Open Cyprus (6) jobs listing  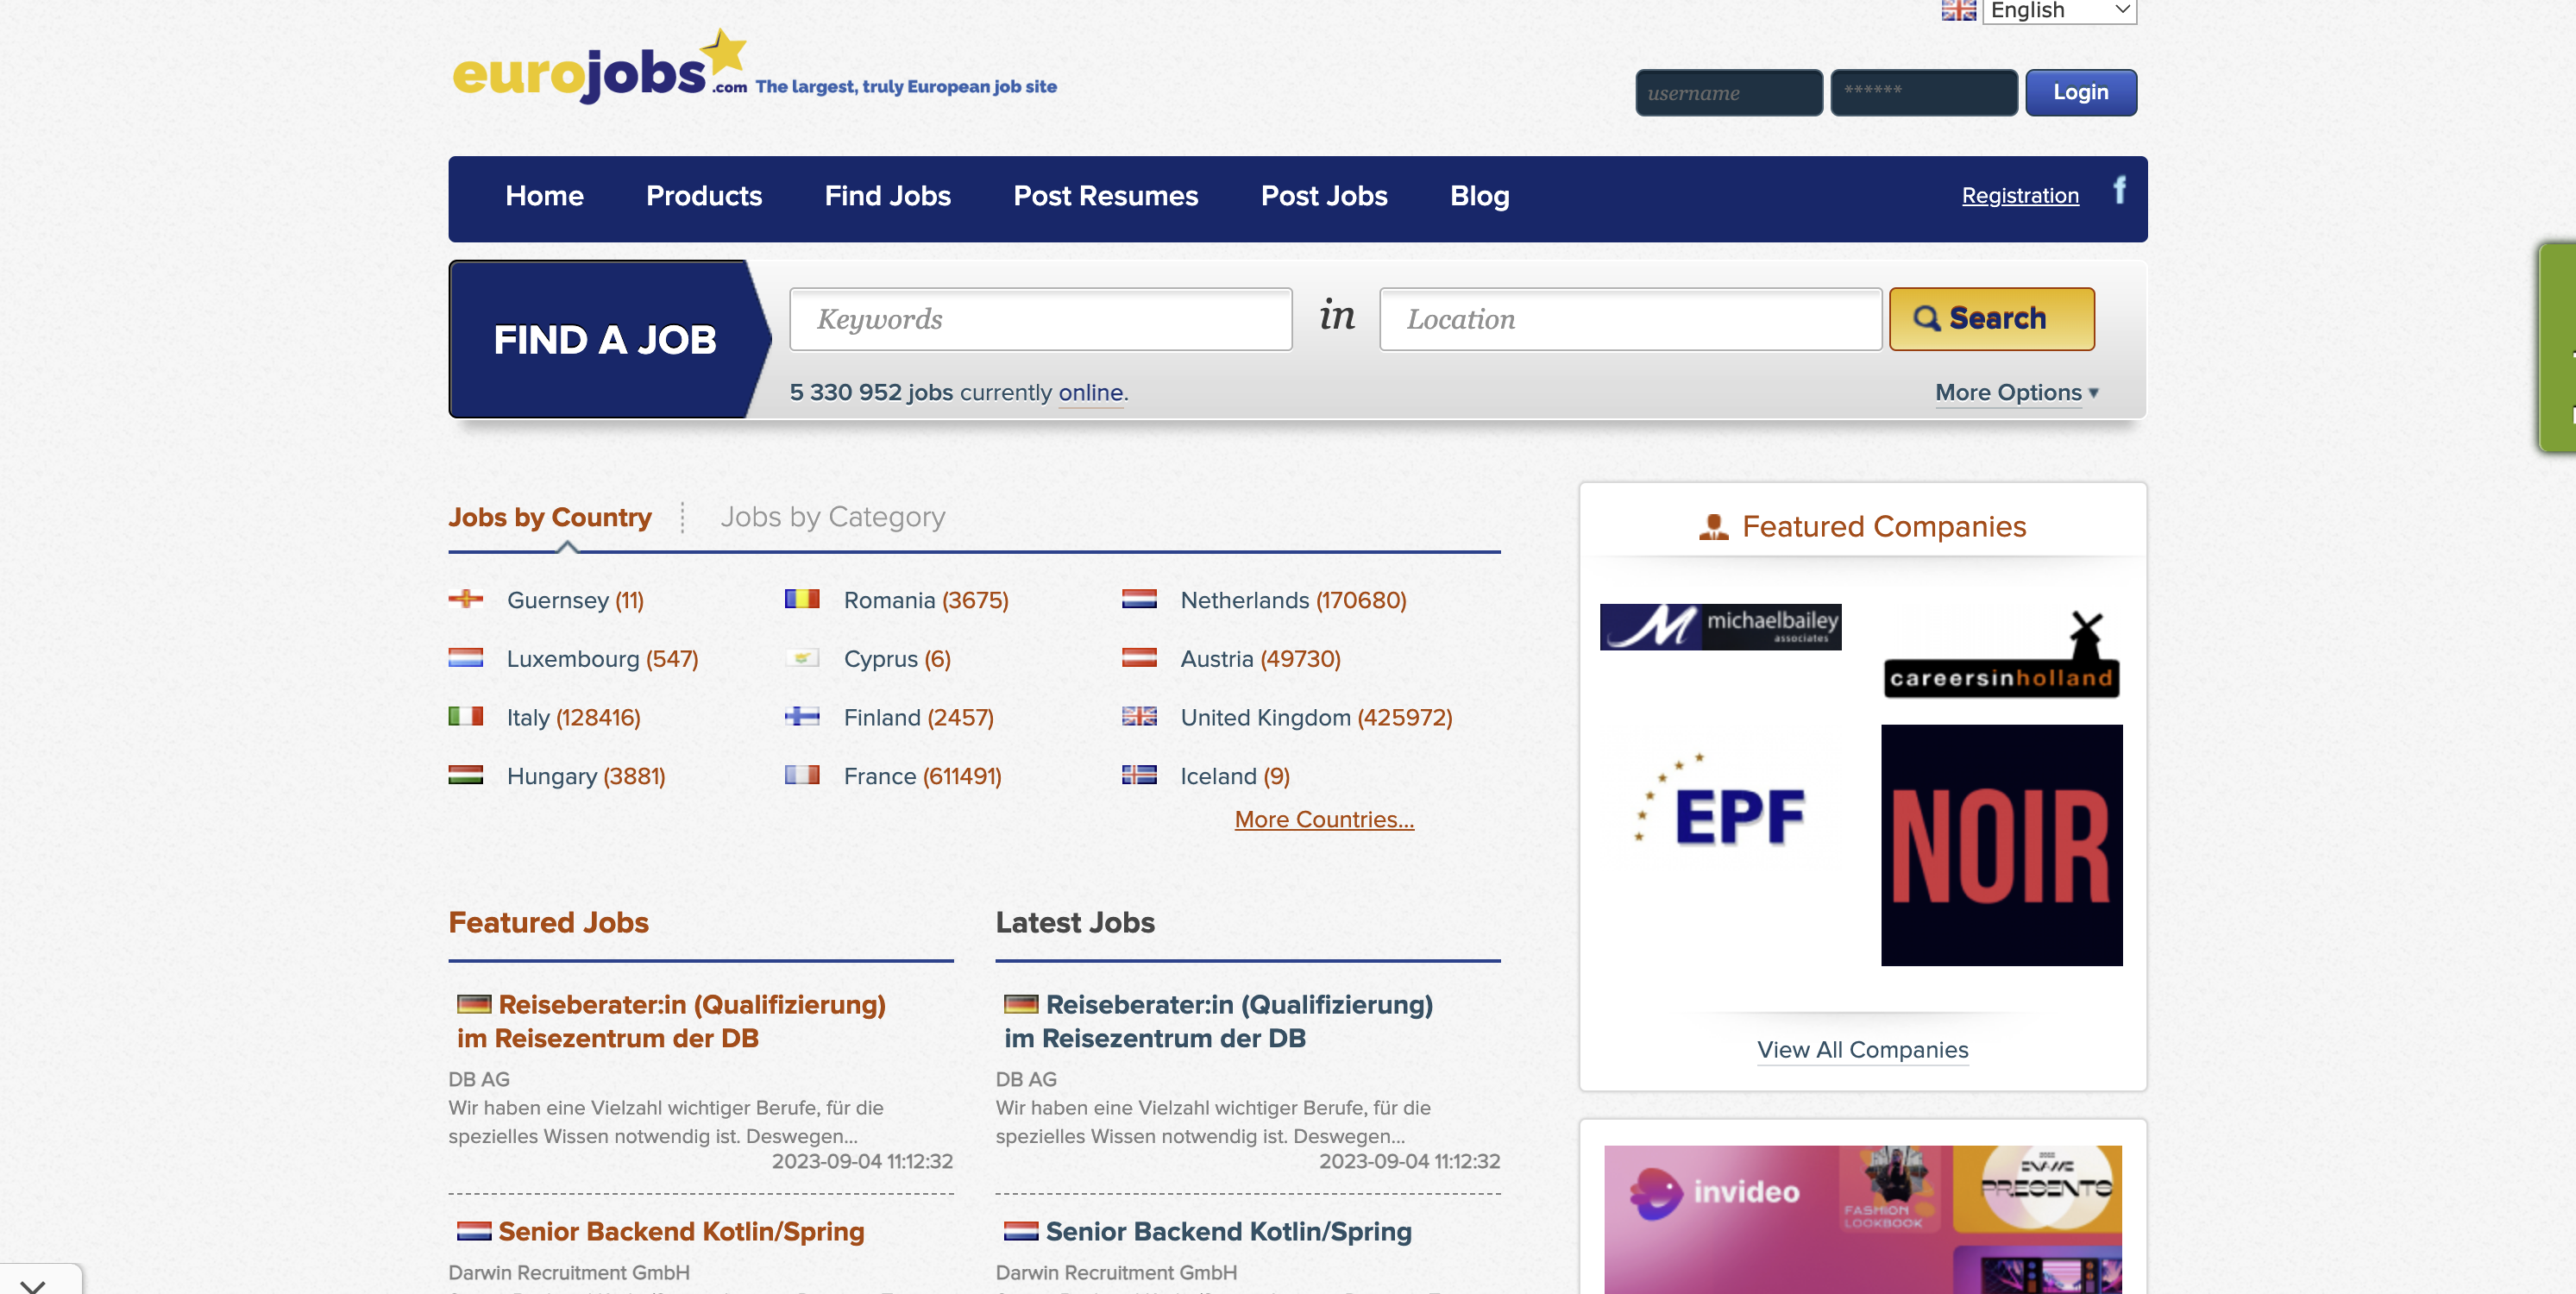point(897,660)
